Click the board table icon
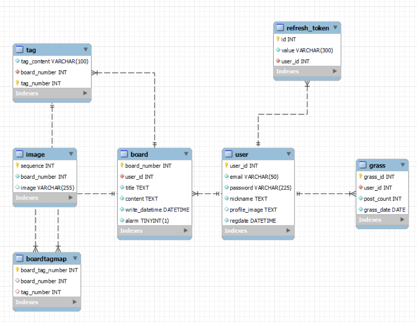The width and height of the screenshot is (417, 323). pos(124,154)
